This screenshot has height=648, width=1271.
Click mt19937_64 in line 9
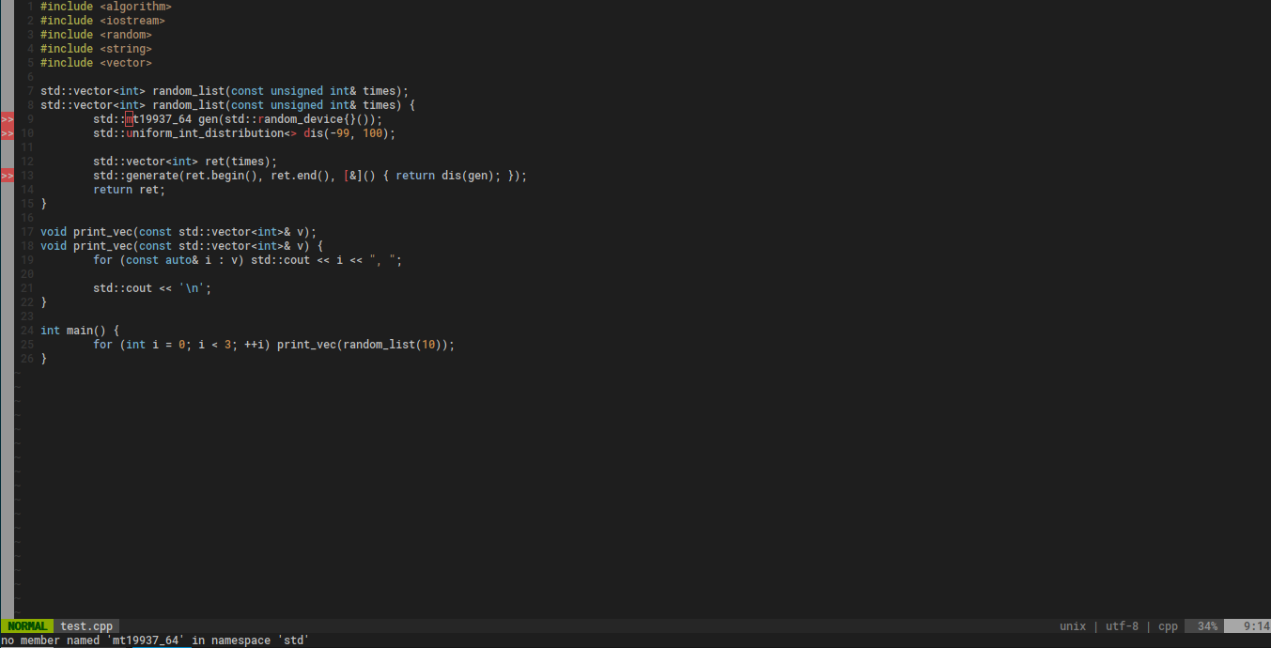[159, 119]
